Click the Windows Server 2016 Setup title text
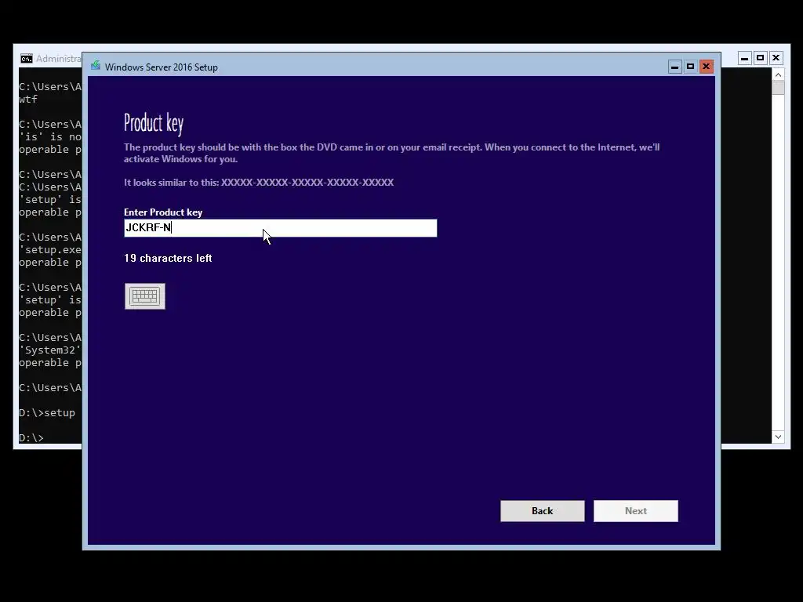 [x=162, y=67]
